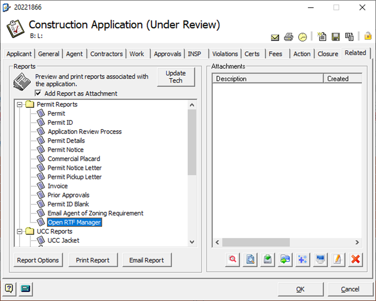Collapse the Permit Reports tree node
Image resolution: width=376 pixels, height=301 pixels.
tap(20, 104)
